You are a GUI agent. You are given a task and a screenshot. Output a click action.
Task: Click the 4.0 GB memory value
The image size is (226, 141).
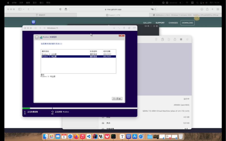click(x=186, y=117)
